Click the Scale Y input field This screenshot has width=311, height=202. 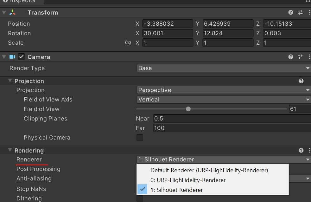[228, 43]
